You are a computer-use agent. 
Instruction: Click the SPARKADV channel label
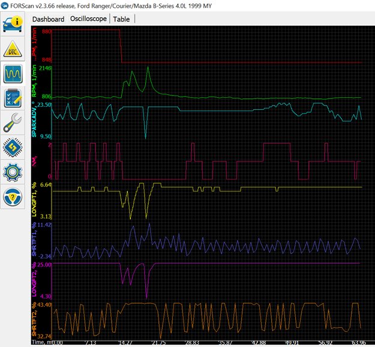[34, 120]
